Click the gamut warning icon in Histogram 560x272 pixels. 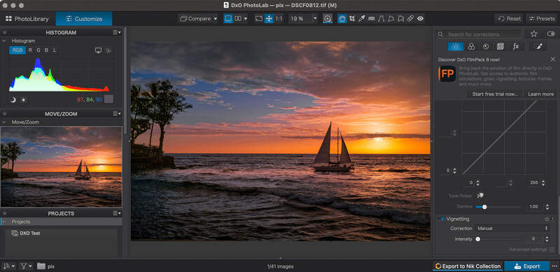108,50
